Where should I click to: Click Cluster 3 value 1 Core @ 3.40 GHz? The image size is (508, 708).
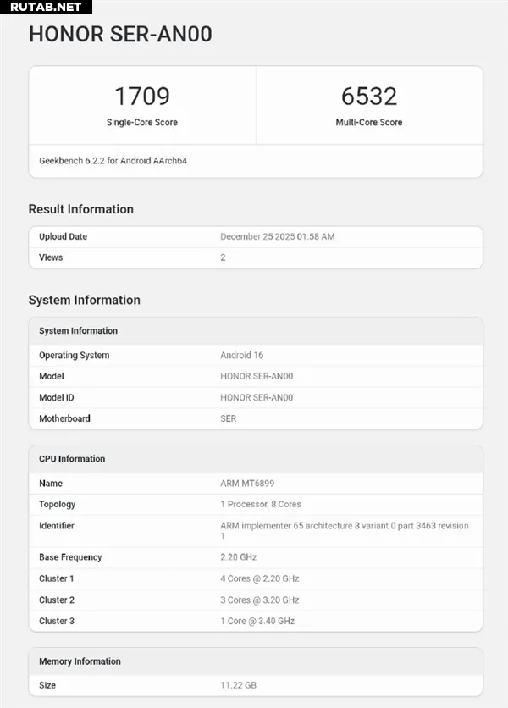257,621
